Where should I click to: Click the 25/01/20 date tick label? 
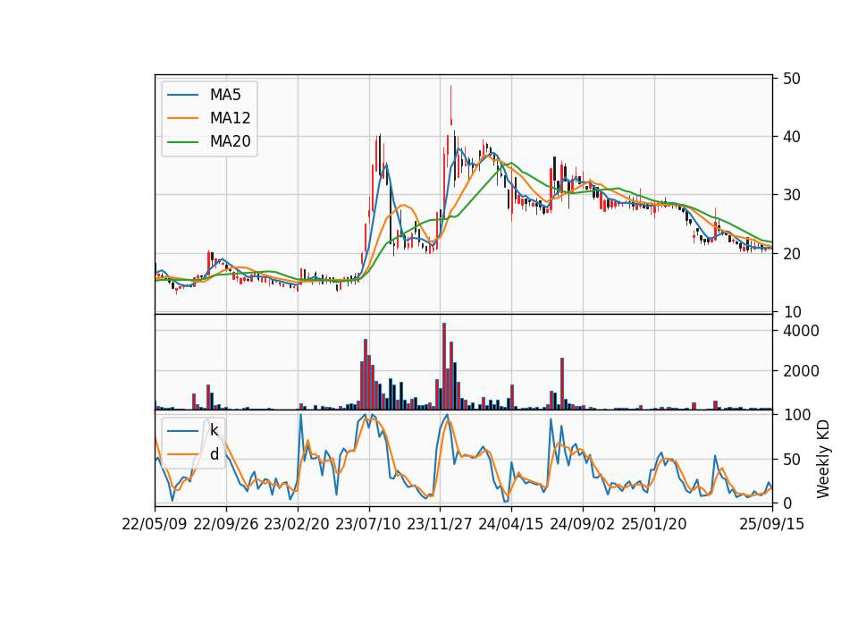click(x=654, y=524)
